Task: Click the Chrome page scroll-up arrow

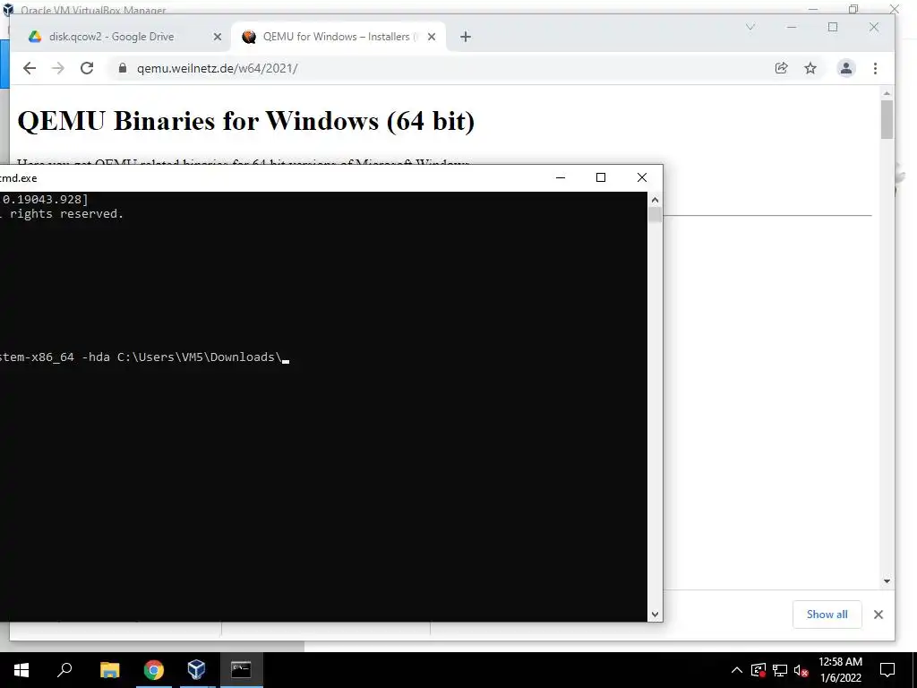Action: tap(887, 93)
